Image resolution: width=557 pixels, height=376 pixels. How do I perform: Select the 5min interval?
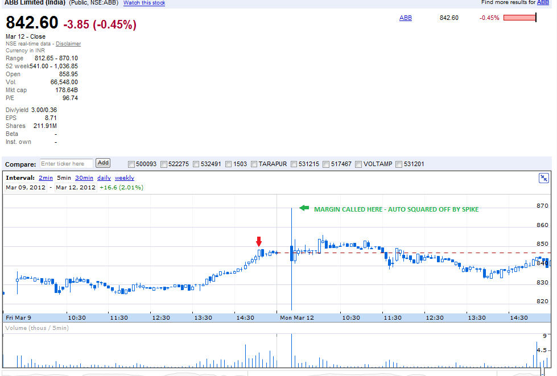(x=64, y=178)
